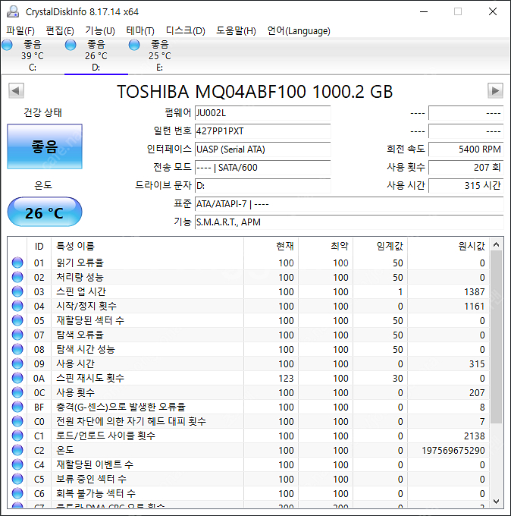Click status orb for C0 자기 헤드 대피 횟수

(x=17, y=421)
